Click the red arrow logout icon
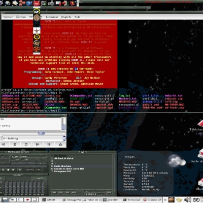This screenshot has width=203, height=203. pos(64,3)
